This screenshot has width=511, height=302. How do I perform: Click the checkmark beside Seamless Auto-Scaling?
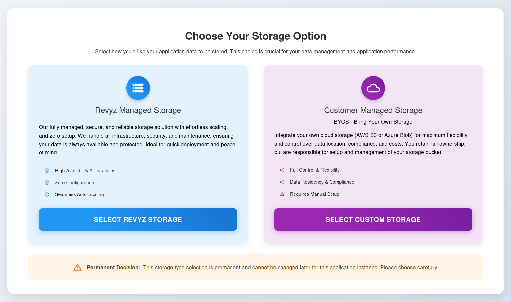click(47, 194)
